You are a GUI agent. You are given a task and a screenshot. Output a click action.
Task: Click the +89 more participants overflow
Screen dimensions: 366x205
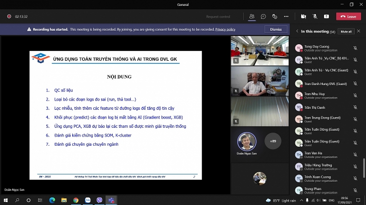[272, 141]
